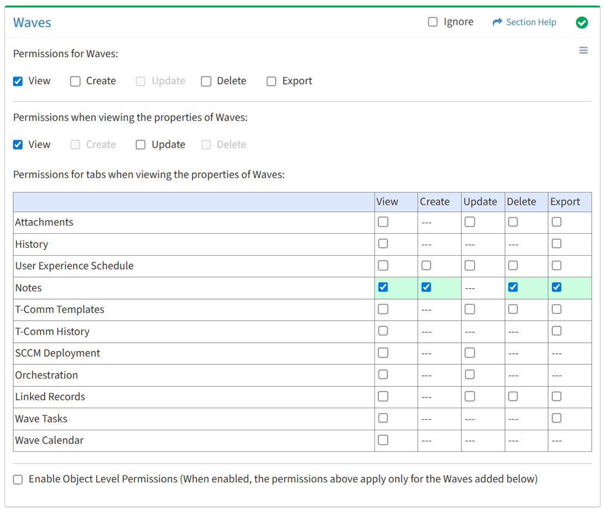Uncheck View permission for Waves

[18, 81]
